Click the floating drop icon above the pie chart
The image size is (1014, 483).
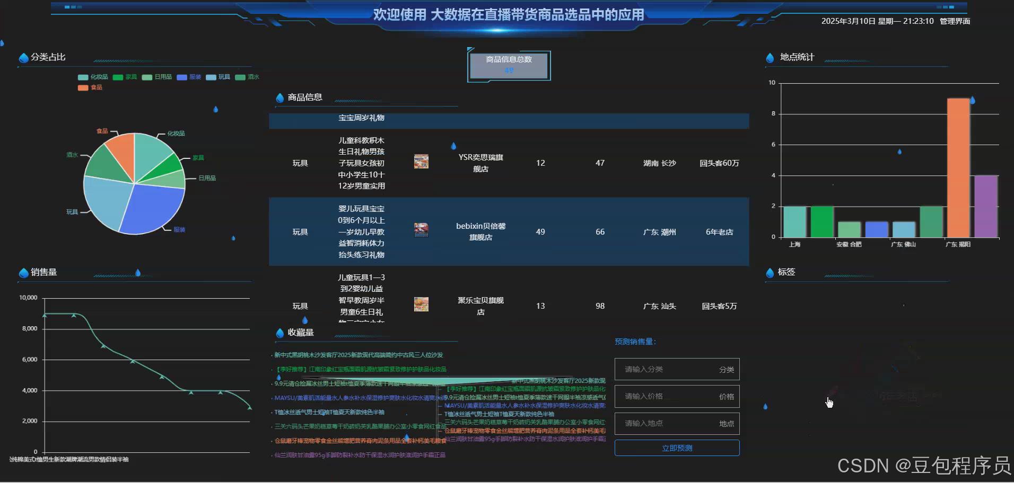[x=215, y=109]
